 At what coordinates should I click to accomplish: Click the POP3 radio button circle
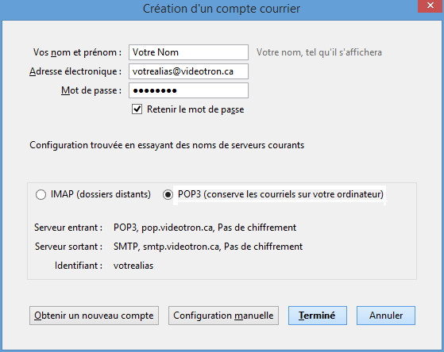click(x=168, y=194)
